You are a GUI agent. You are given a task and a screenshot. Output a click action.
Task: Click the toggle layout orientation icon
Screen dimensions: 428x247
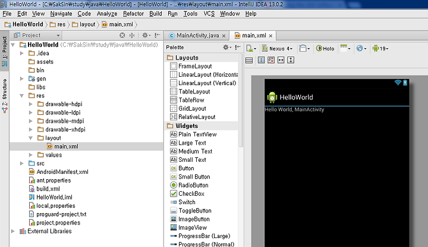pyautogui.click(x=261, y=60)
